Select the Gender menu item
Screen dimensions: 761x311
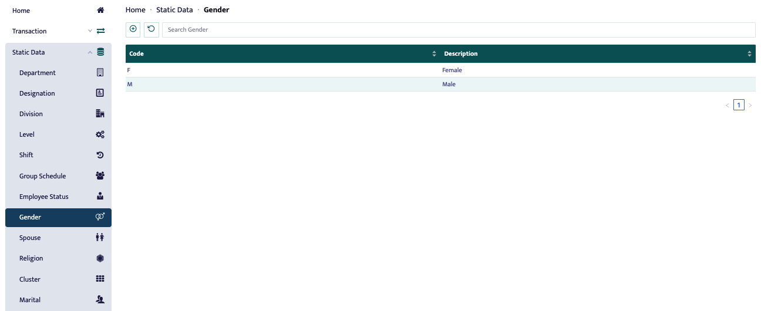pyautogui.click(x=58, y=217)
